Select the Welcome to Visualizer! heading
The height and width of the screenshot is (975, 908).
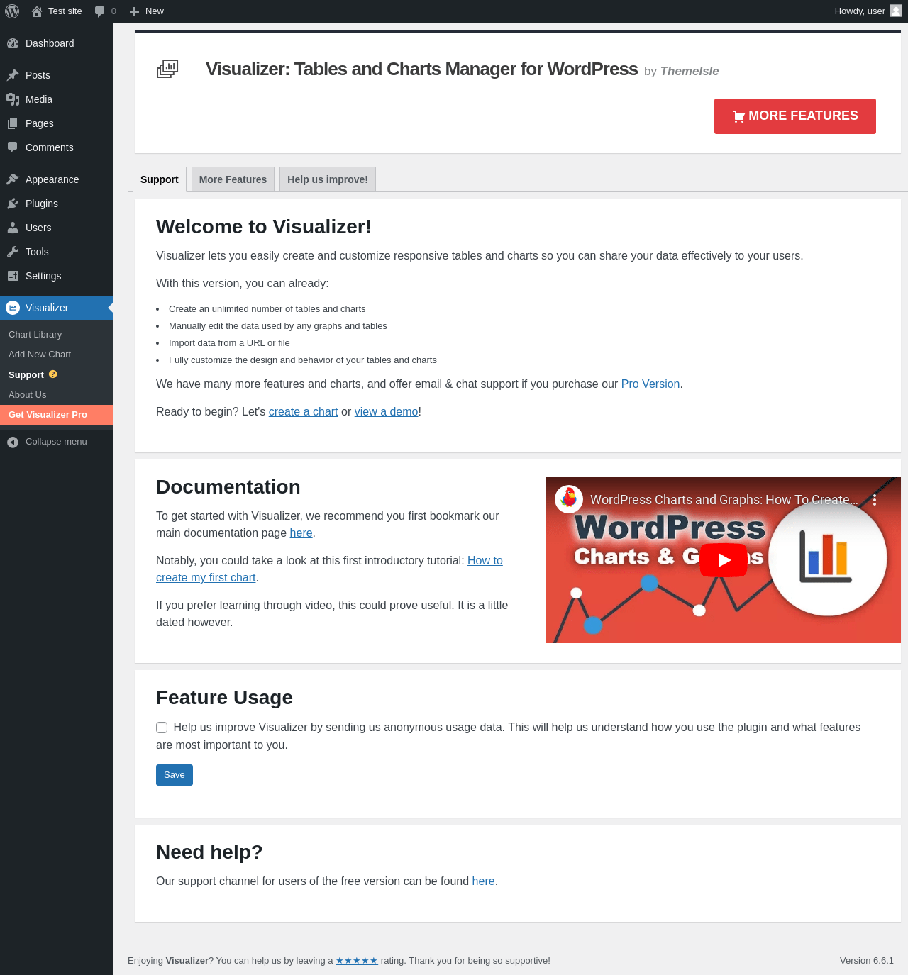264,227
